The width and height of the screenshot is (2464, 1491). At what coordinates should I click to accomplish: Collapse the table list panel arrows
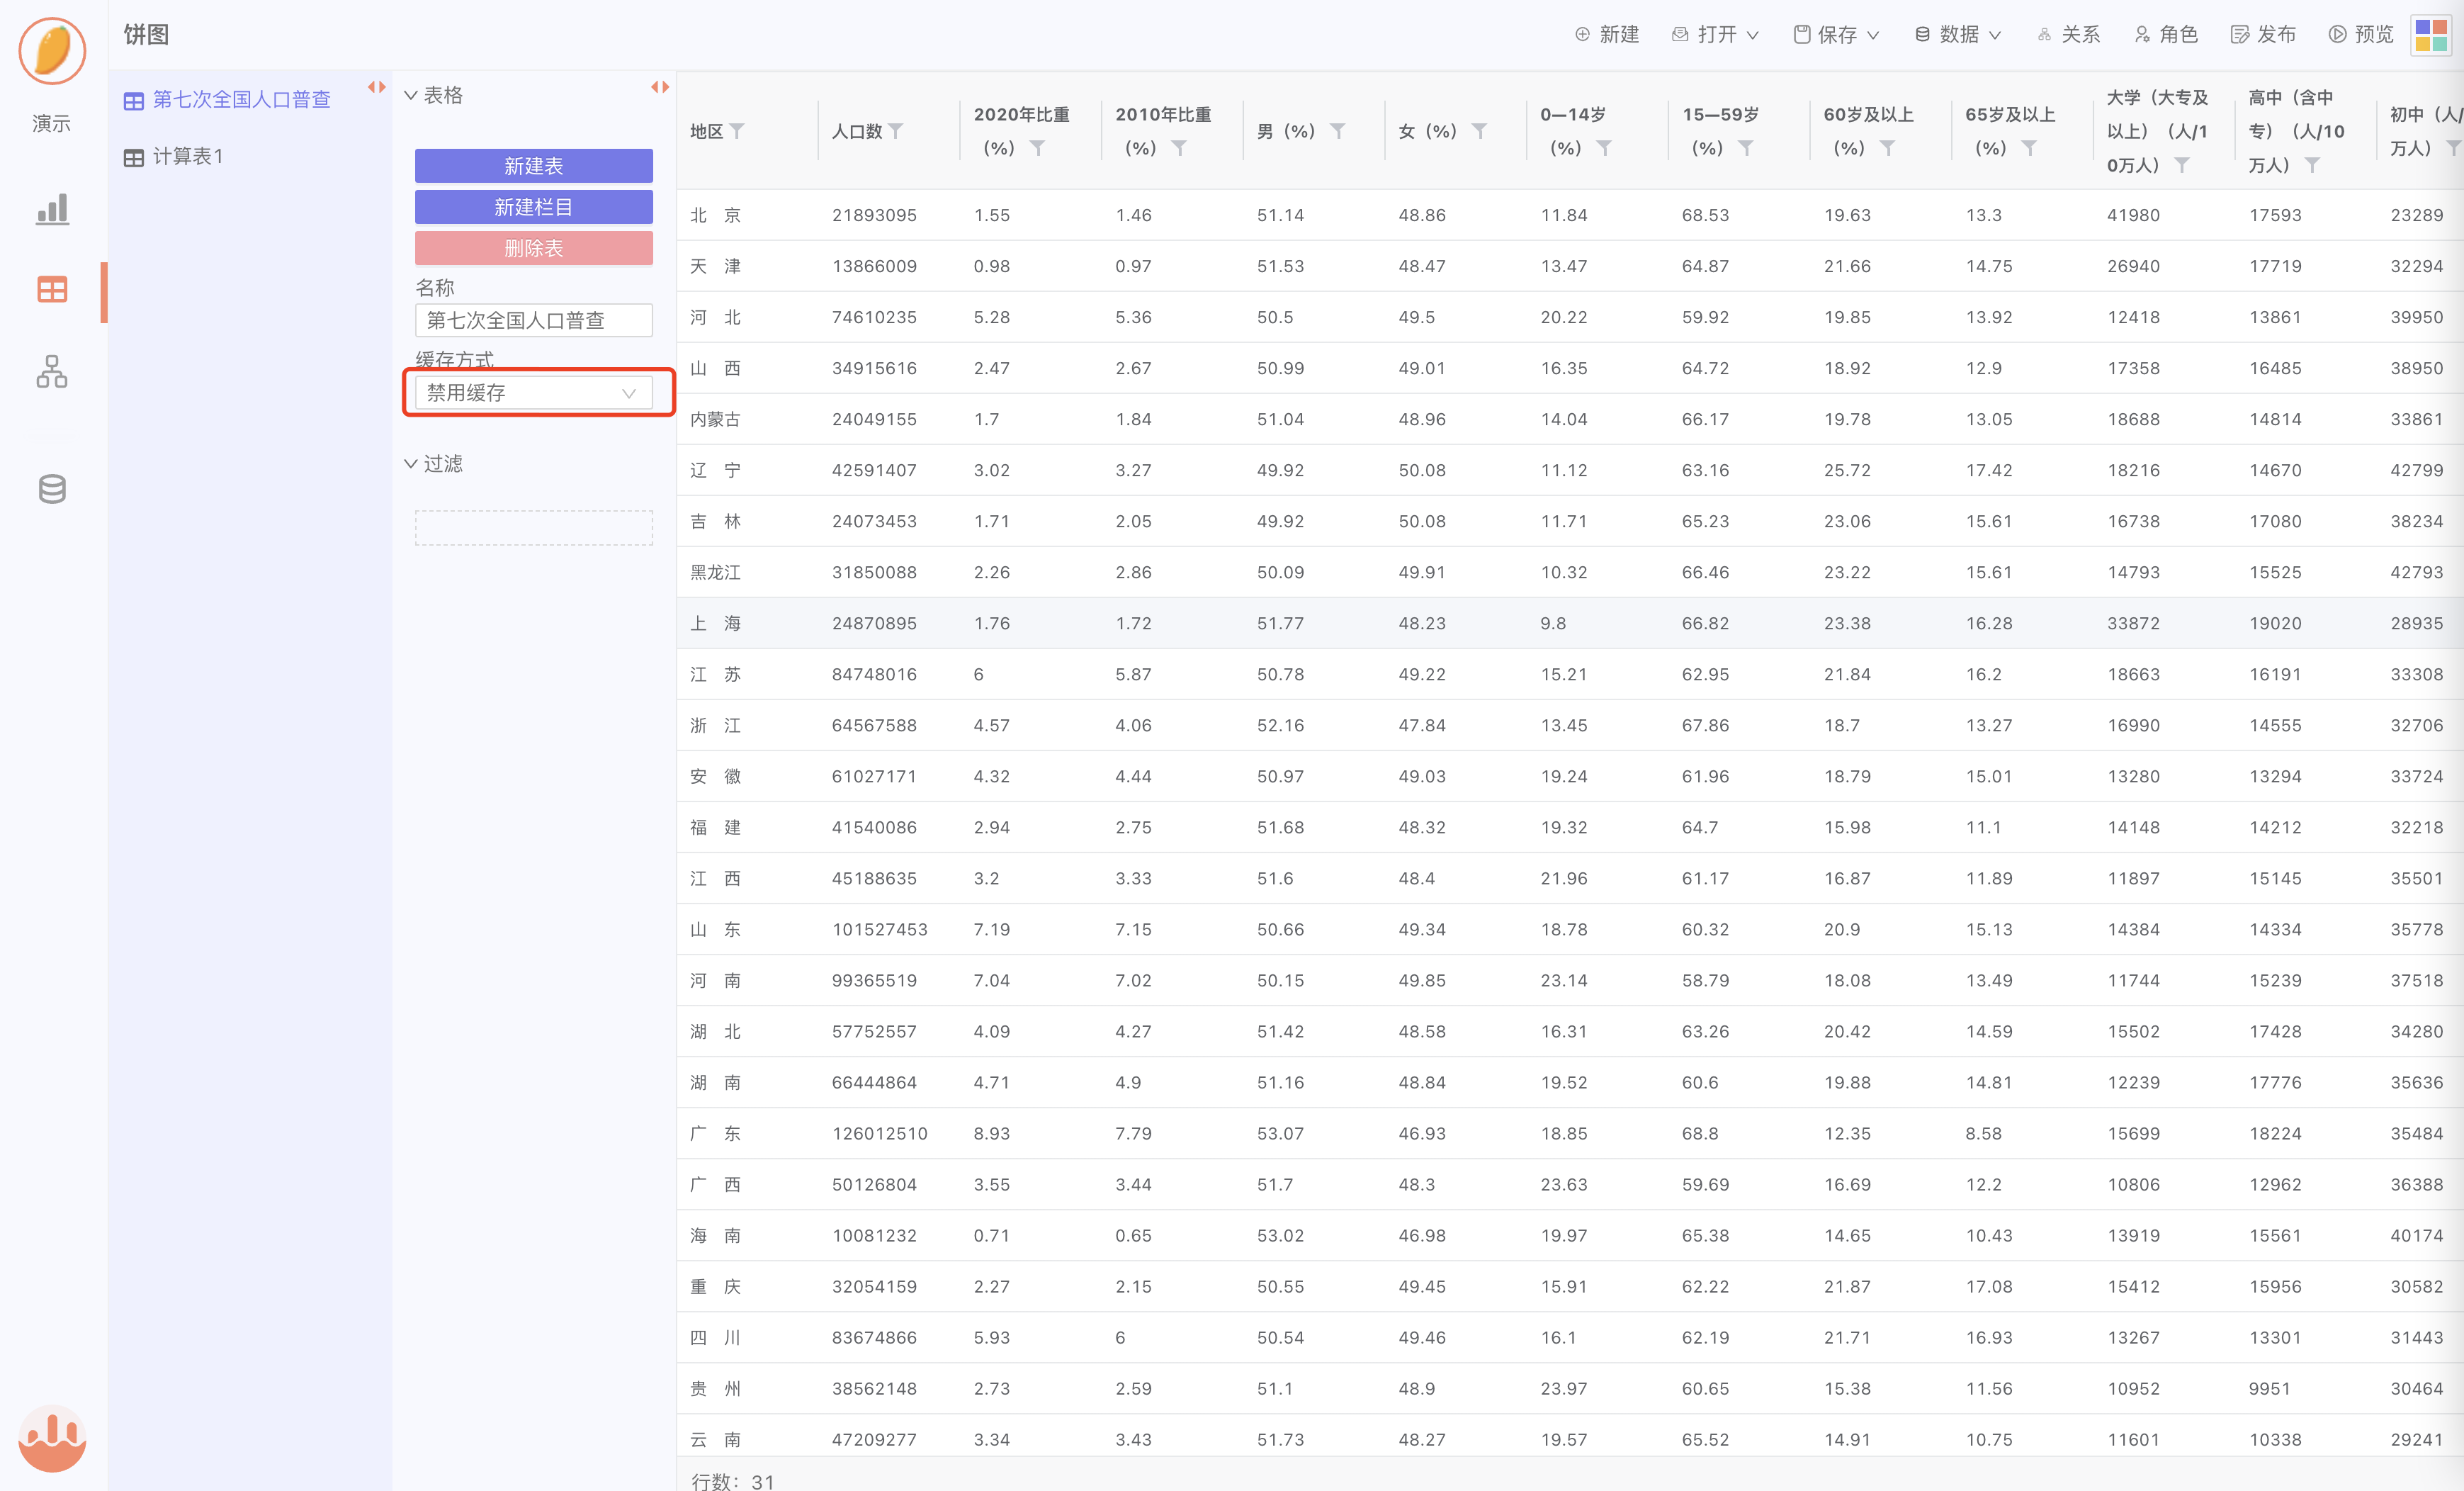pos(377,87)
